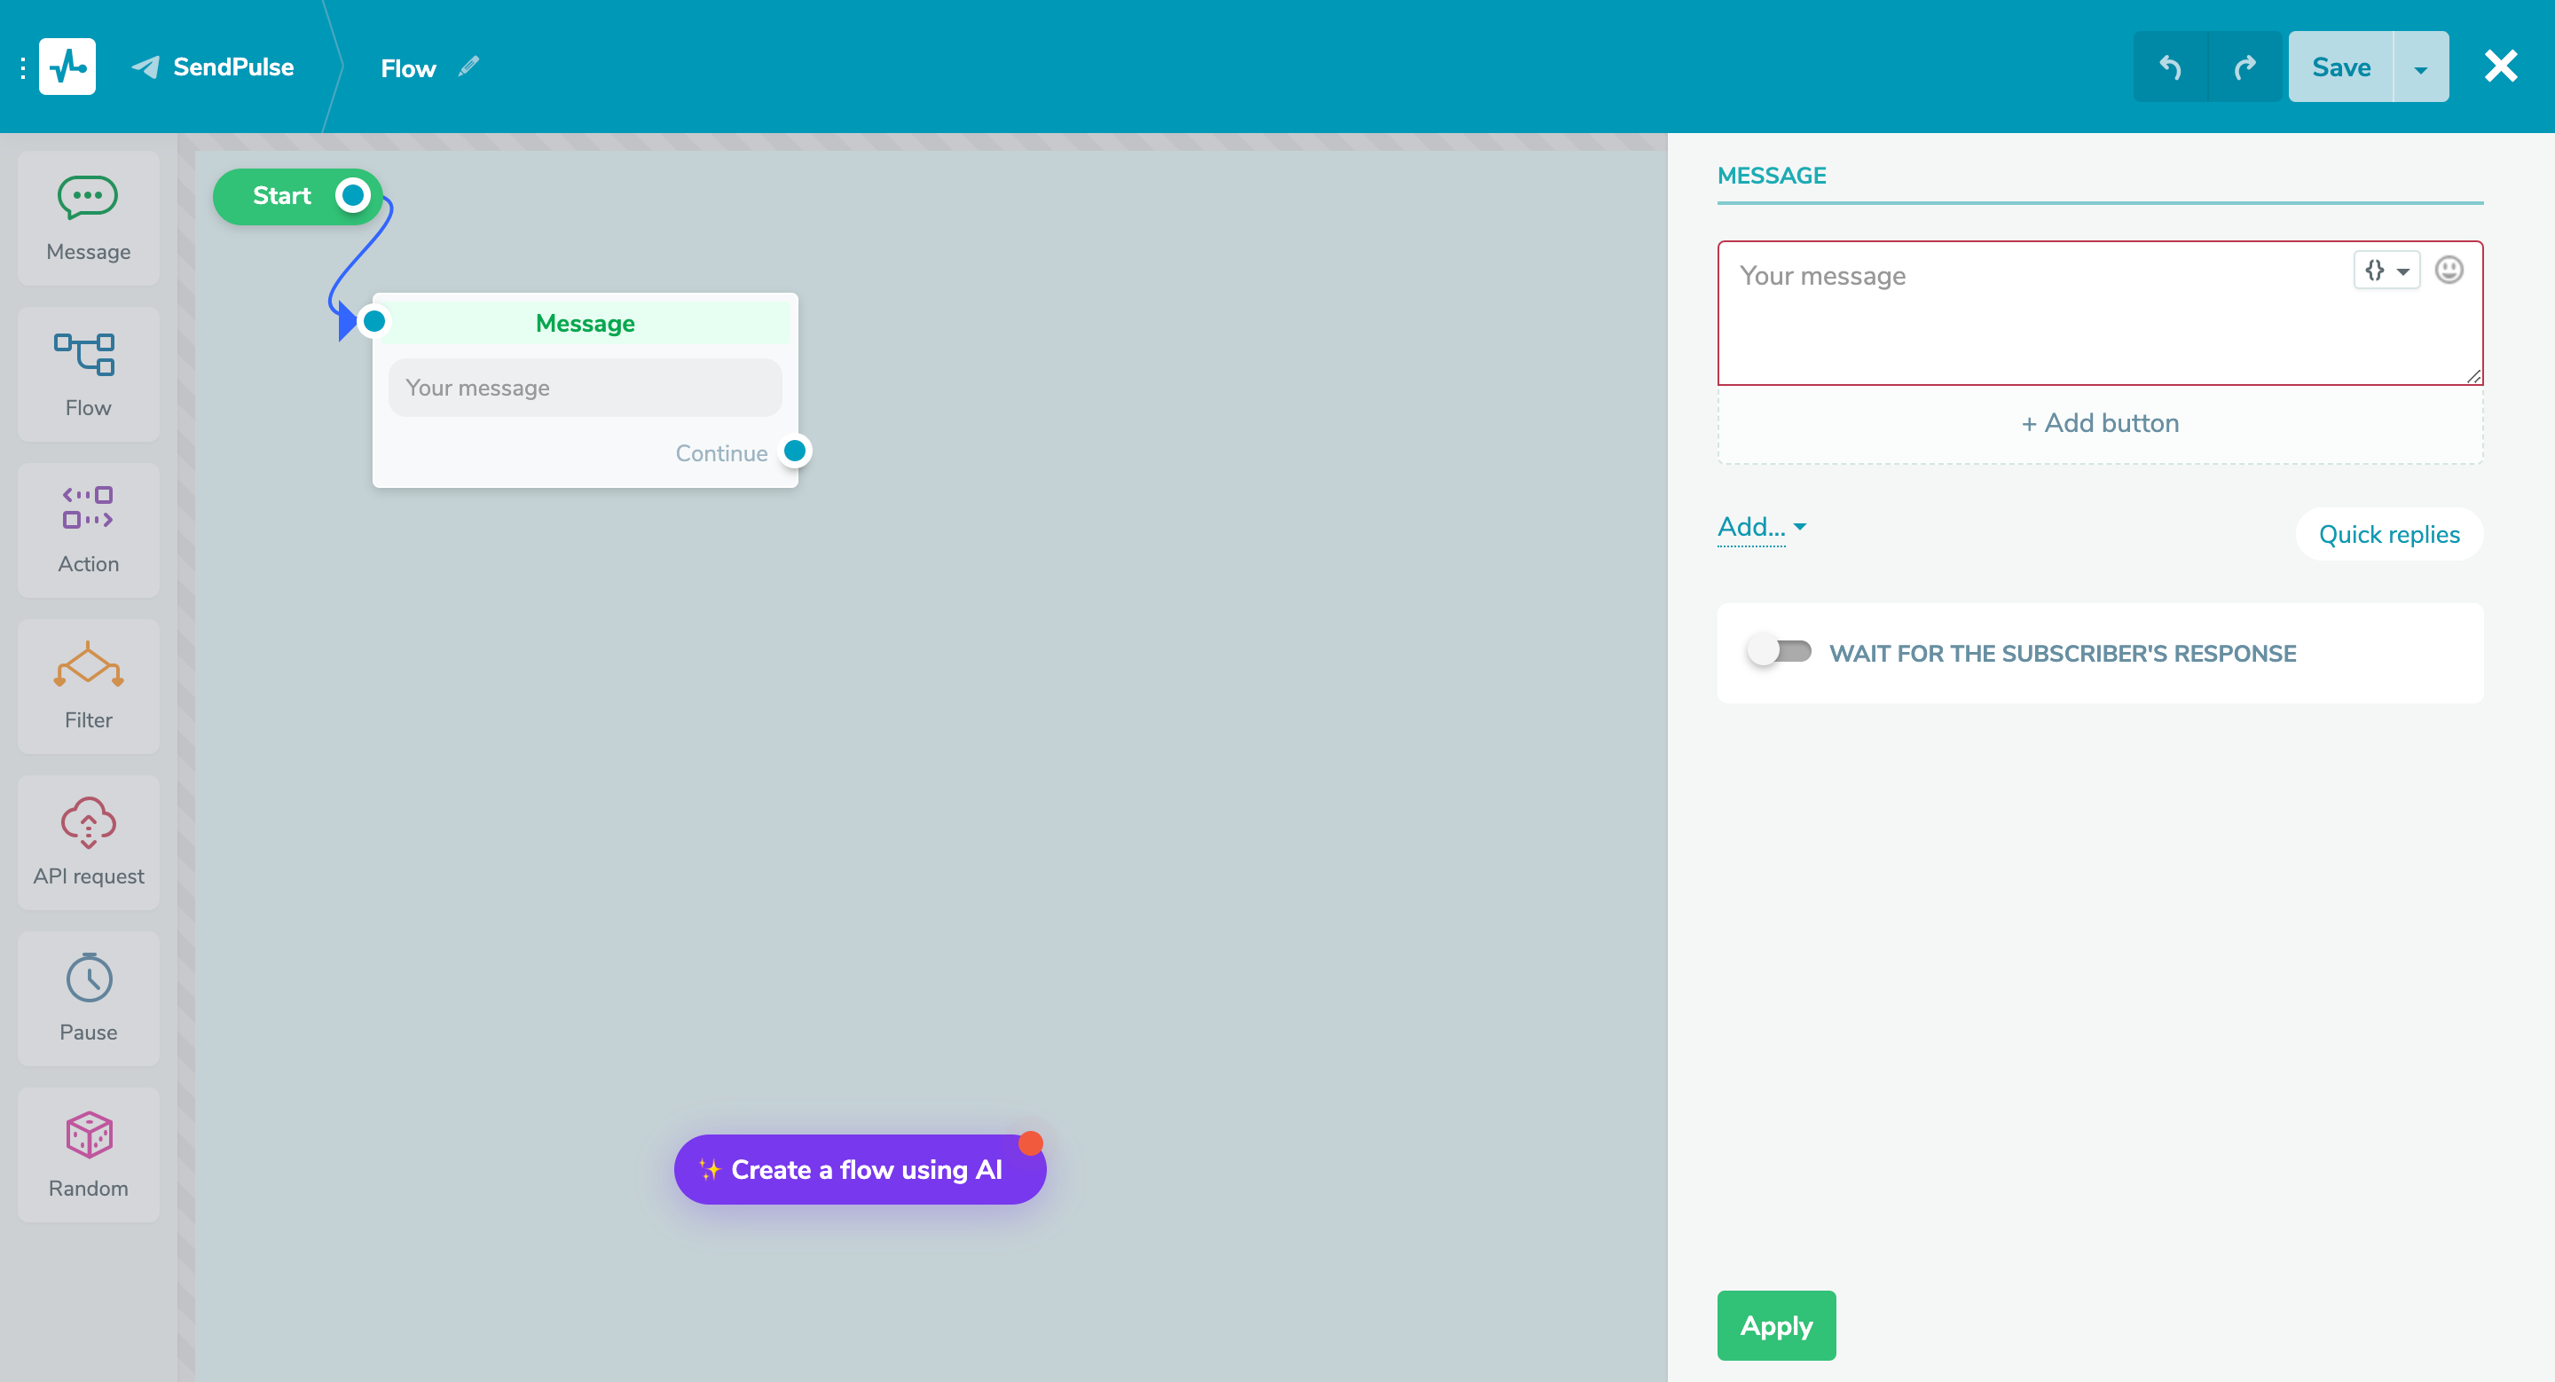This screenshot has height=1382, width=2555.
Task: Select the Random block in the sidebar
Action: 87,1154
